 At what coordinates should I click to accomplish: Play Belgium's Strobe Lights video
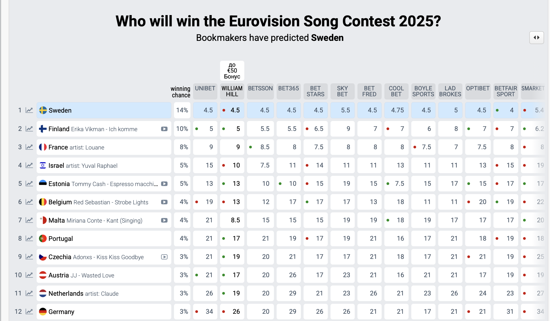[x=164, y=202]
